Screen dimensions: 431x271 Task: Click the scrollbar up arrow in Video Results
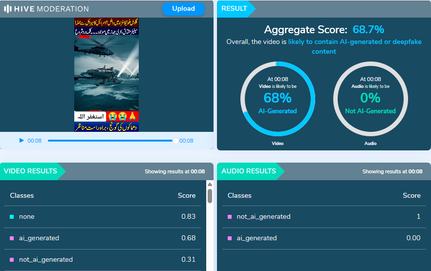tap(210, 184)
